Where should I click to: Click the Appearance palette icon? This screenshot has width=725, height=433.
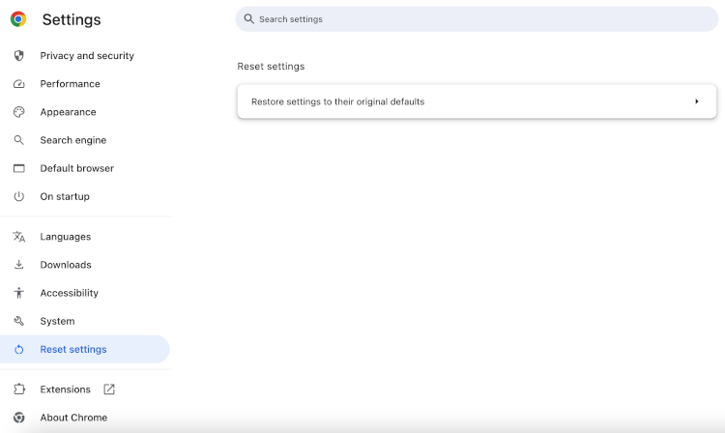19,112
